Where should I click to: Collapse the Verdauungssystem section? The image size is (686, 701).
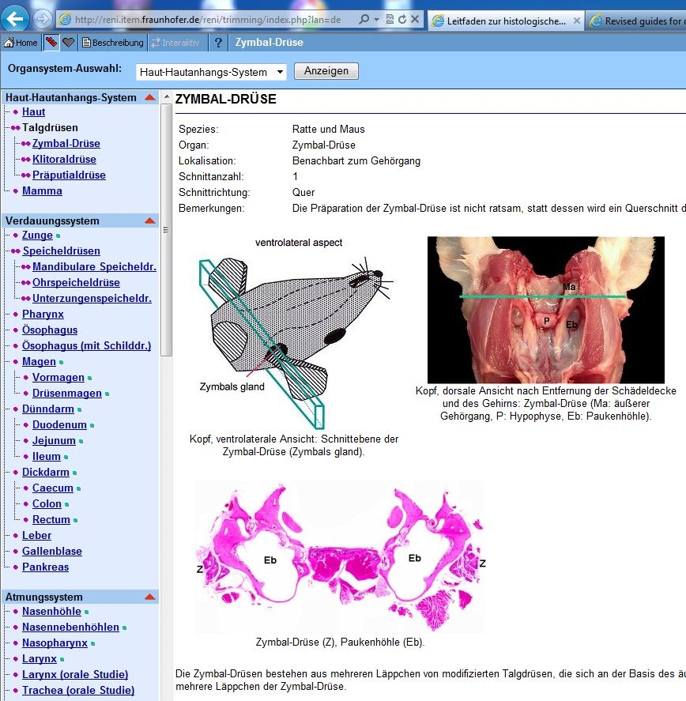150,221
